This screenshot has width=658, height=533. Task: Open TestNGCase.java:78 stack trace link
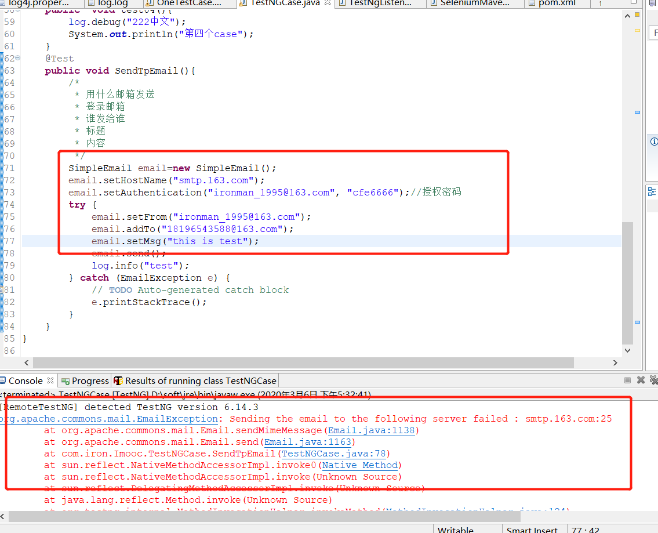pos(333,454)
